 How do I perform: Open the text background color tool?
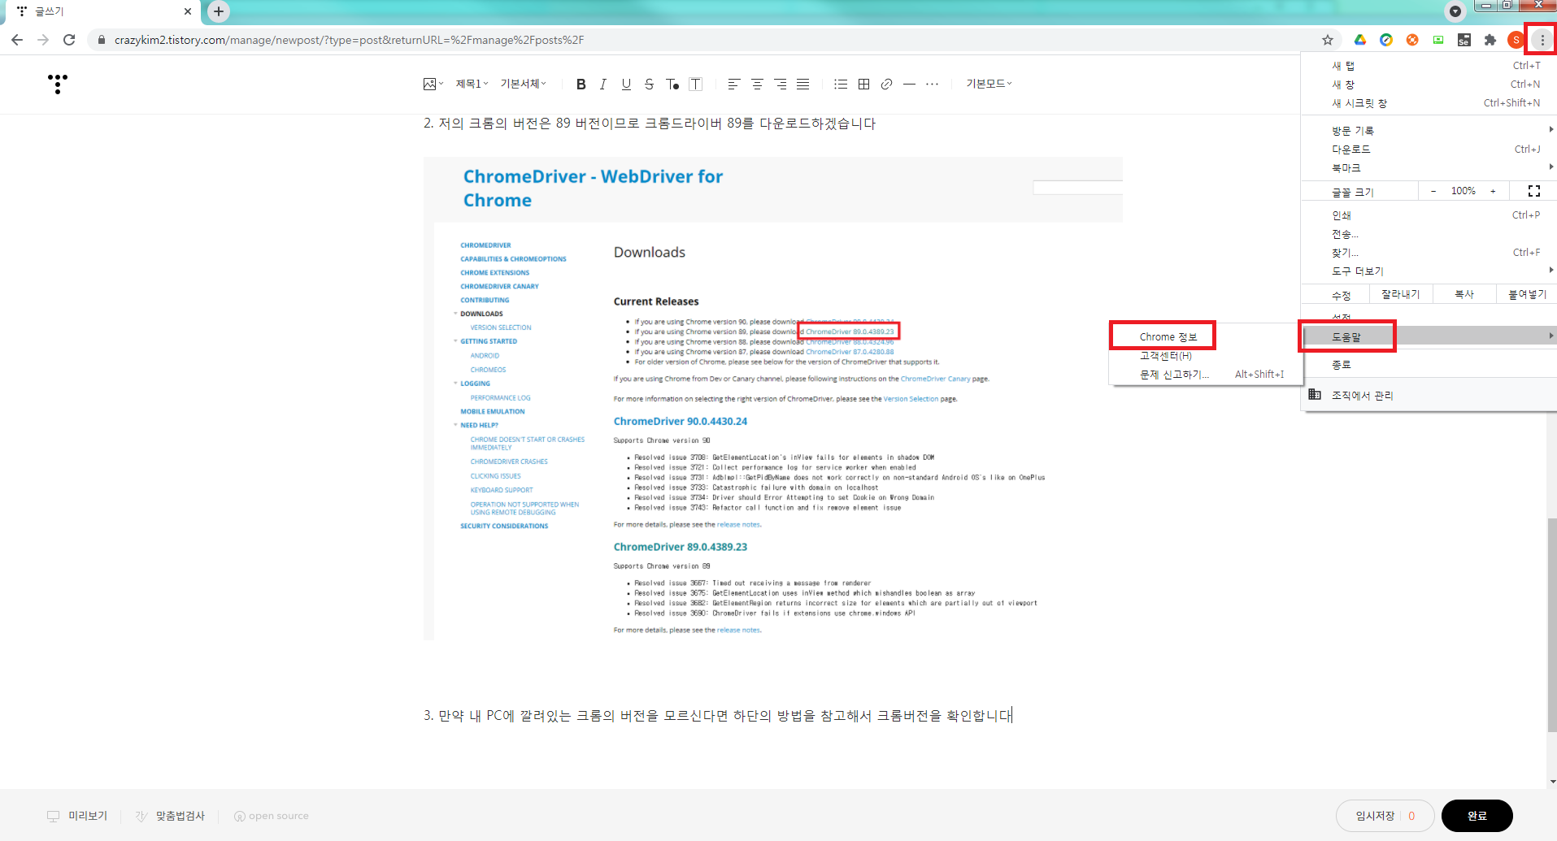pyautogui.click(x=696, y=84)
